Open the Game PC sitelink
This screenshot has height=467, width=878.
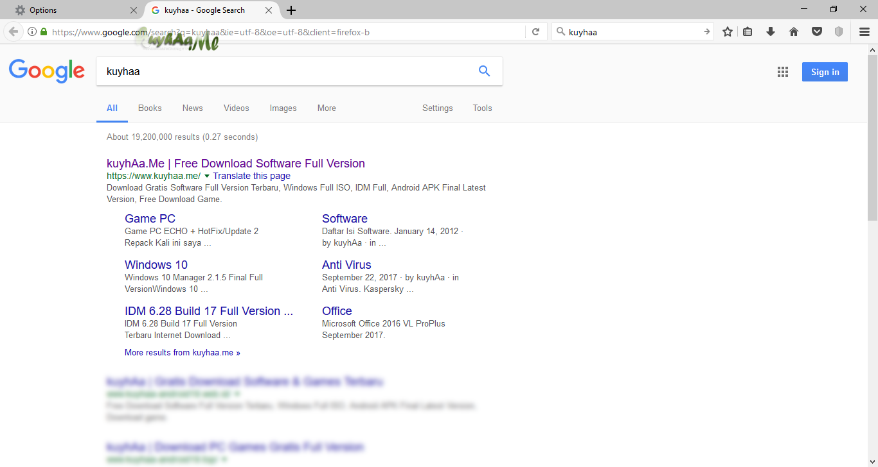[150, 219]
